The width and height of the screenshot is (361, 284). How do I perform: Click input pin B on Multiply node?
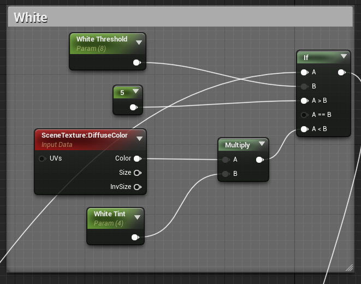(226, 174)
